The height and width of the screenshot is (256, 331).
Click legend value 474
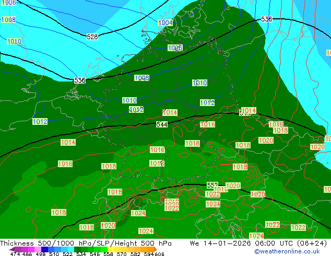[x=15, y=254]
